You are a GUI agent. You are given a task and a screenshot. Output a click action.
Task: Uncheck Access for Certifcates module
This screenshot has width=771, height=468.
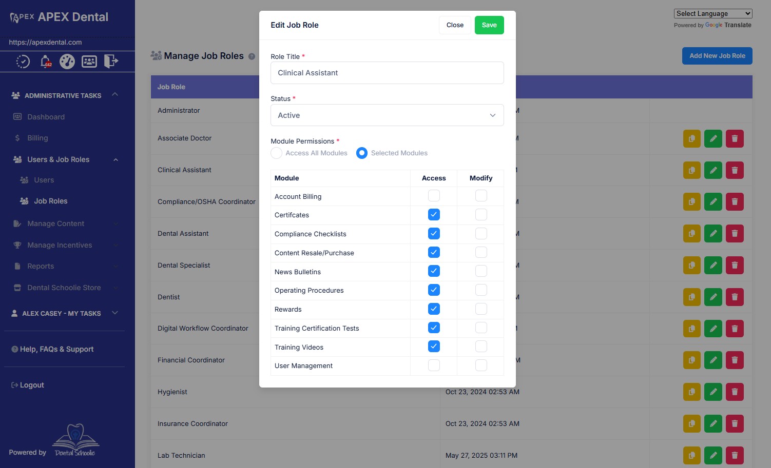tap(434, 215)
